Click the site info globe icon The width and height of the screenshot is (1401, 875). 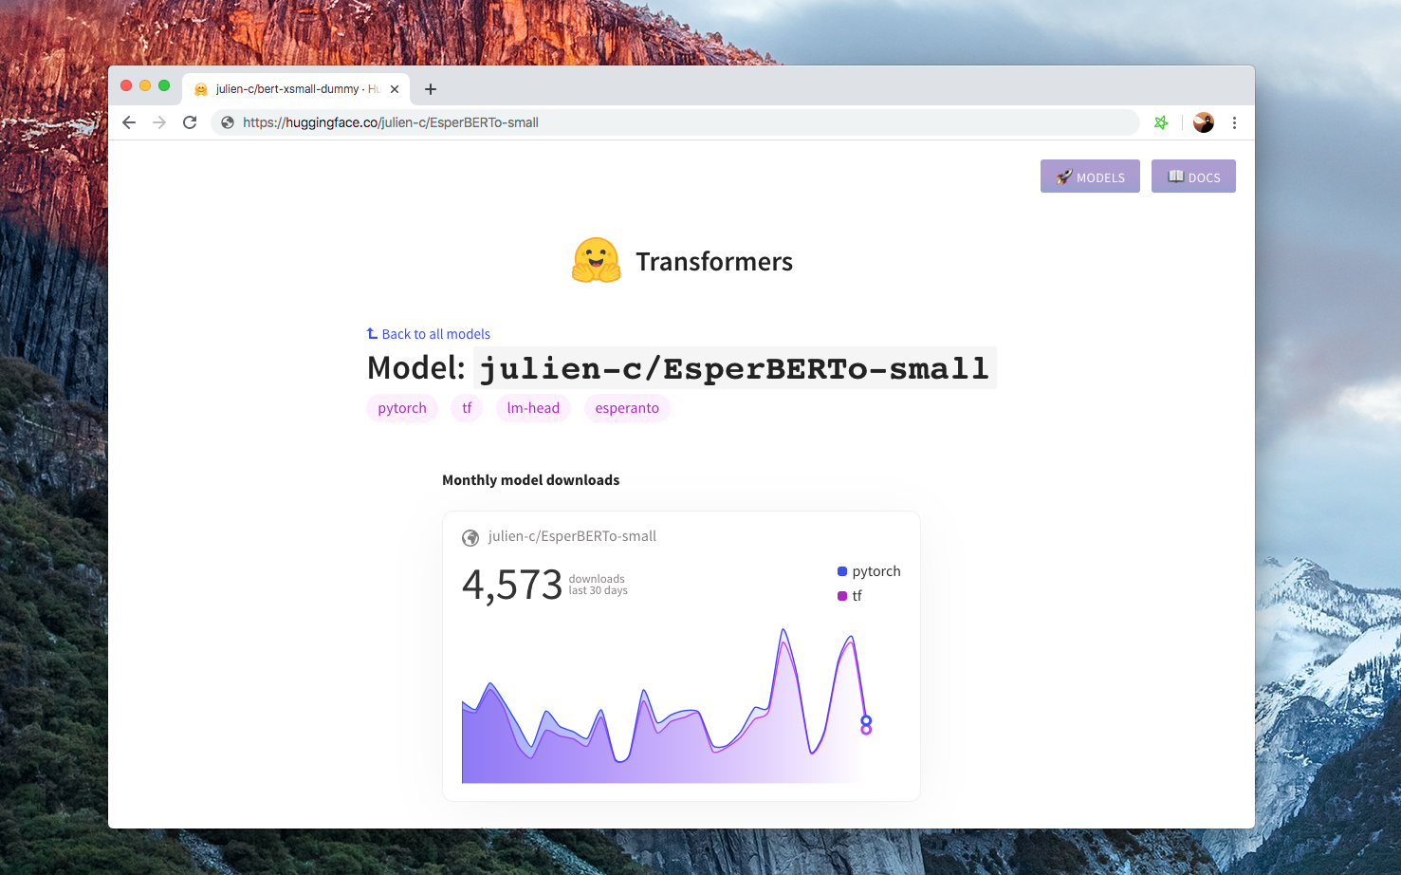[x=228, y=122]
